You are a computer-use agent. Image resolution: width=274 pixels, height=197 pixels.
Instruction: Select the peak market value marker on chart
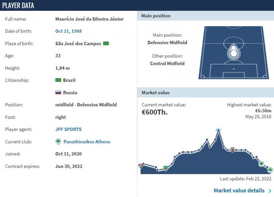click(x=218, y=130)
